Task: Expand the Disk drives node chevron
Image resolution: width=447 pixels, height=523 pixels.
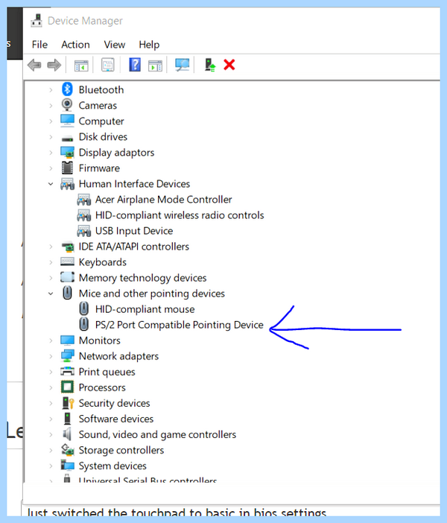Action: point(51,137)
